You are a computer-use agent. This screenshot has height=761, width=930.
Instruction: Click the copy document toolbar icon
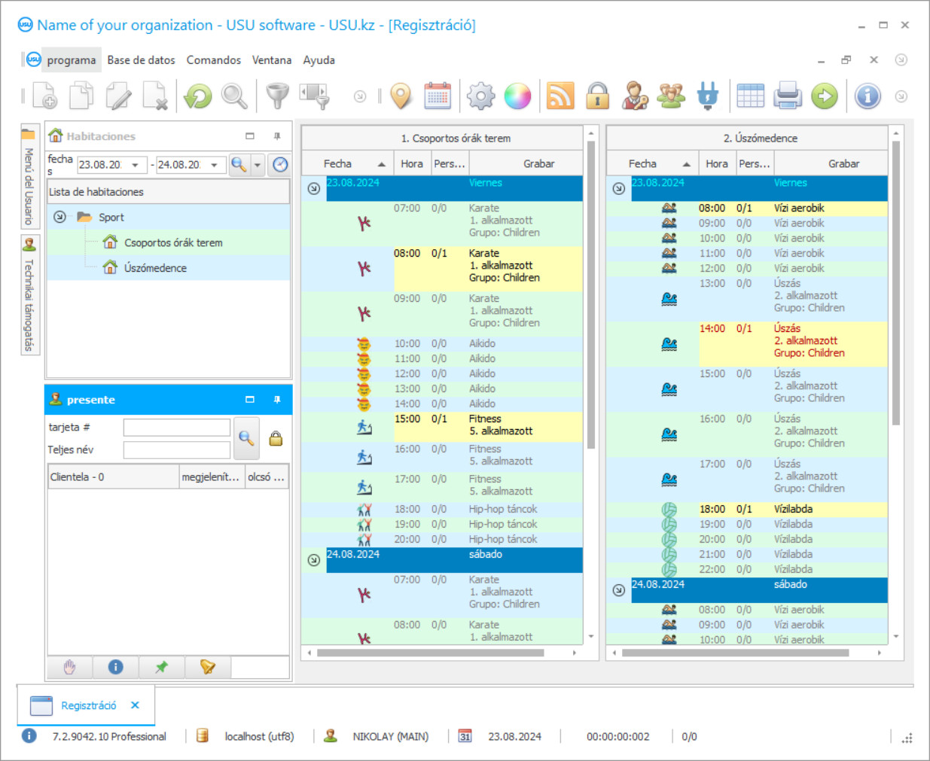click(81, 96)
